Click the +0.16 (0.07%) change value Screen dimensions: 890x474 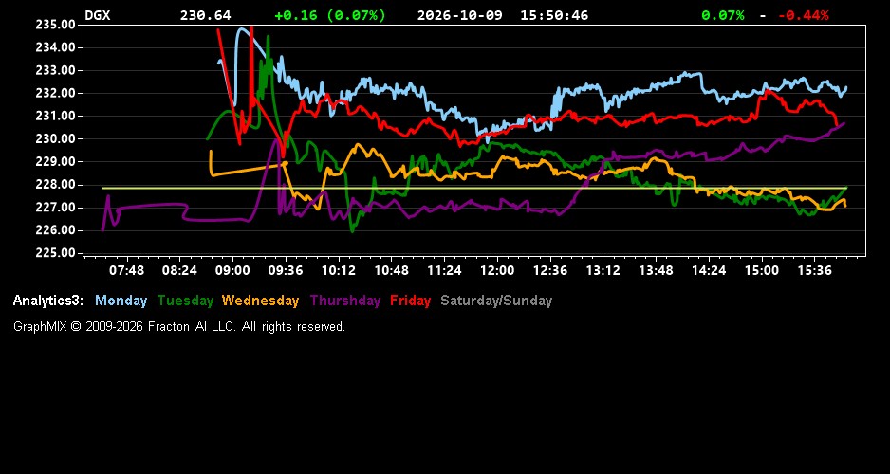click(330, 15)
